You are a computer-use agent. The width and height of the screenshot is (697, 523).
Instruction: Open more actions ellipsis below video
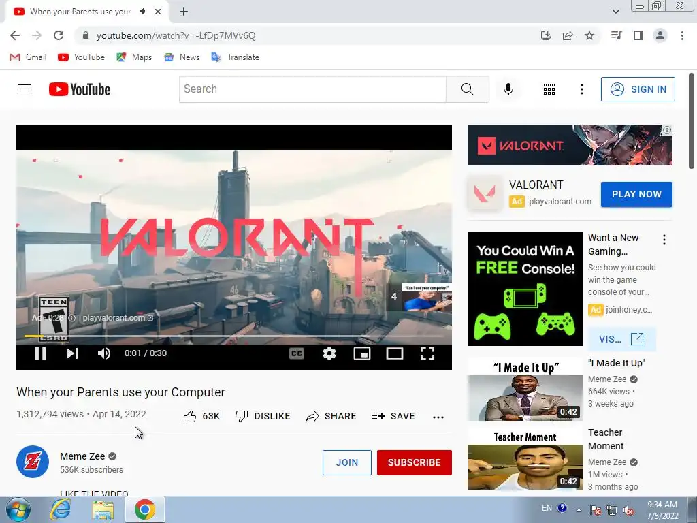tap(438, 417)
